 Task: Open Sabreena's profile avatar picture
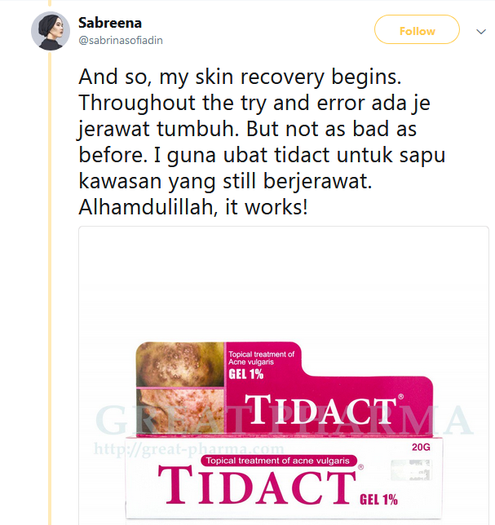[51, 31]
